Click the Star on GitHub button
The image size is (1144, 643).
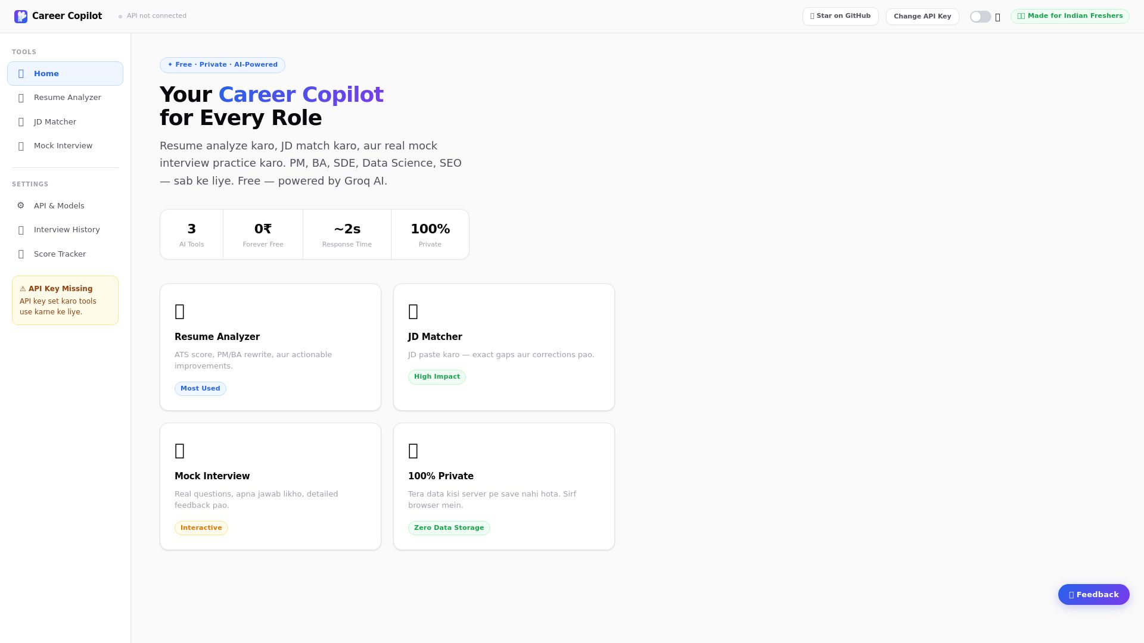pos(840,17)
